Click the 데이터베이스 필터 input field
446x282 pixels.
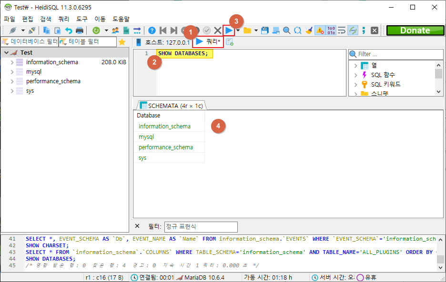[x=30, y=42]
